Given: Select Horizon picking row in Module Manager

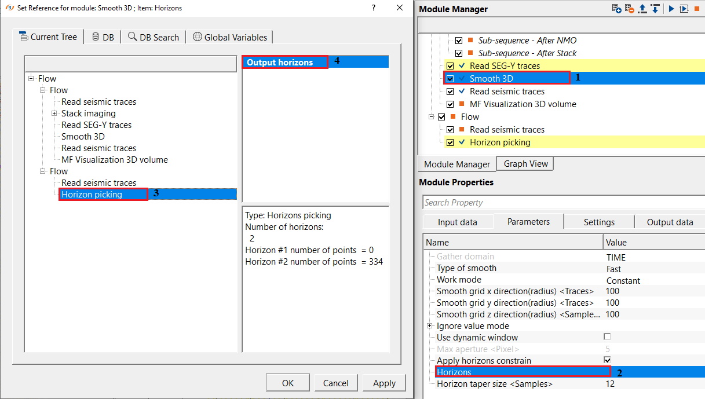Looking at the screenshot, I should [x=574, y=142].
